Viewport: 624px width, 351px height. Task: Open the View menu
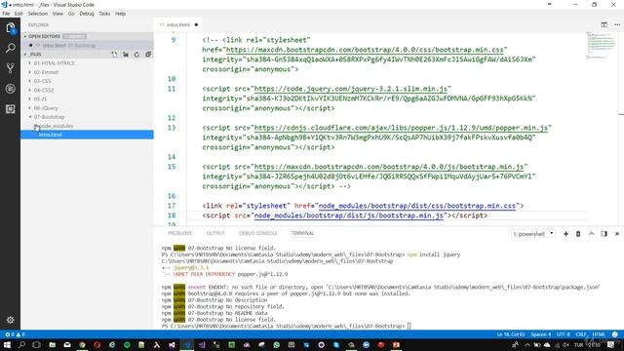point(58,14)
